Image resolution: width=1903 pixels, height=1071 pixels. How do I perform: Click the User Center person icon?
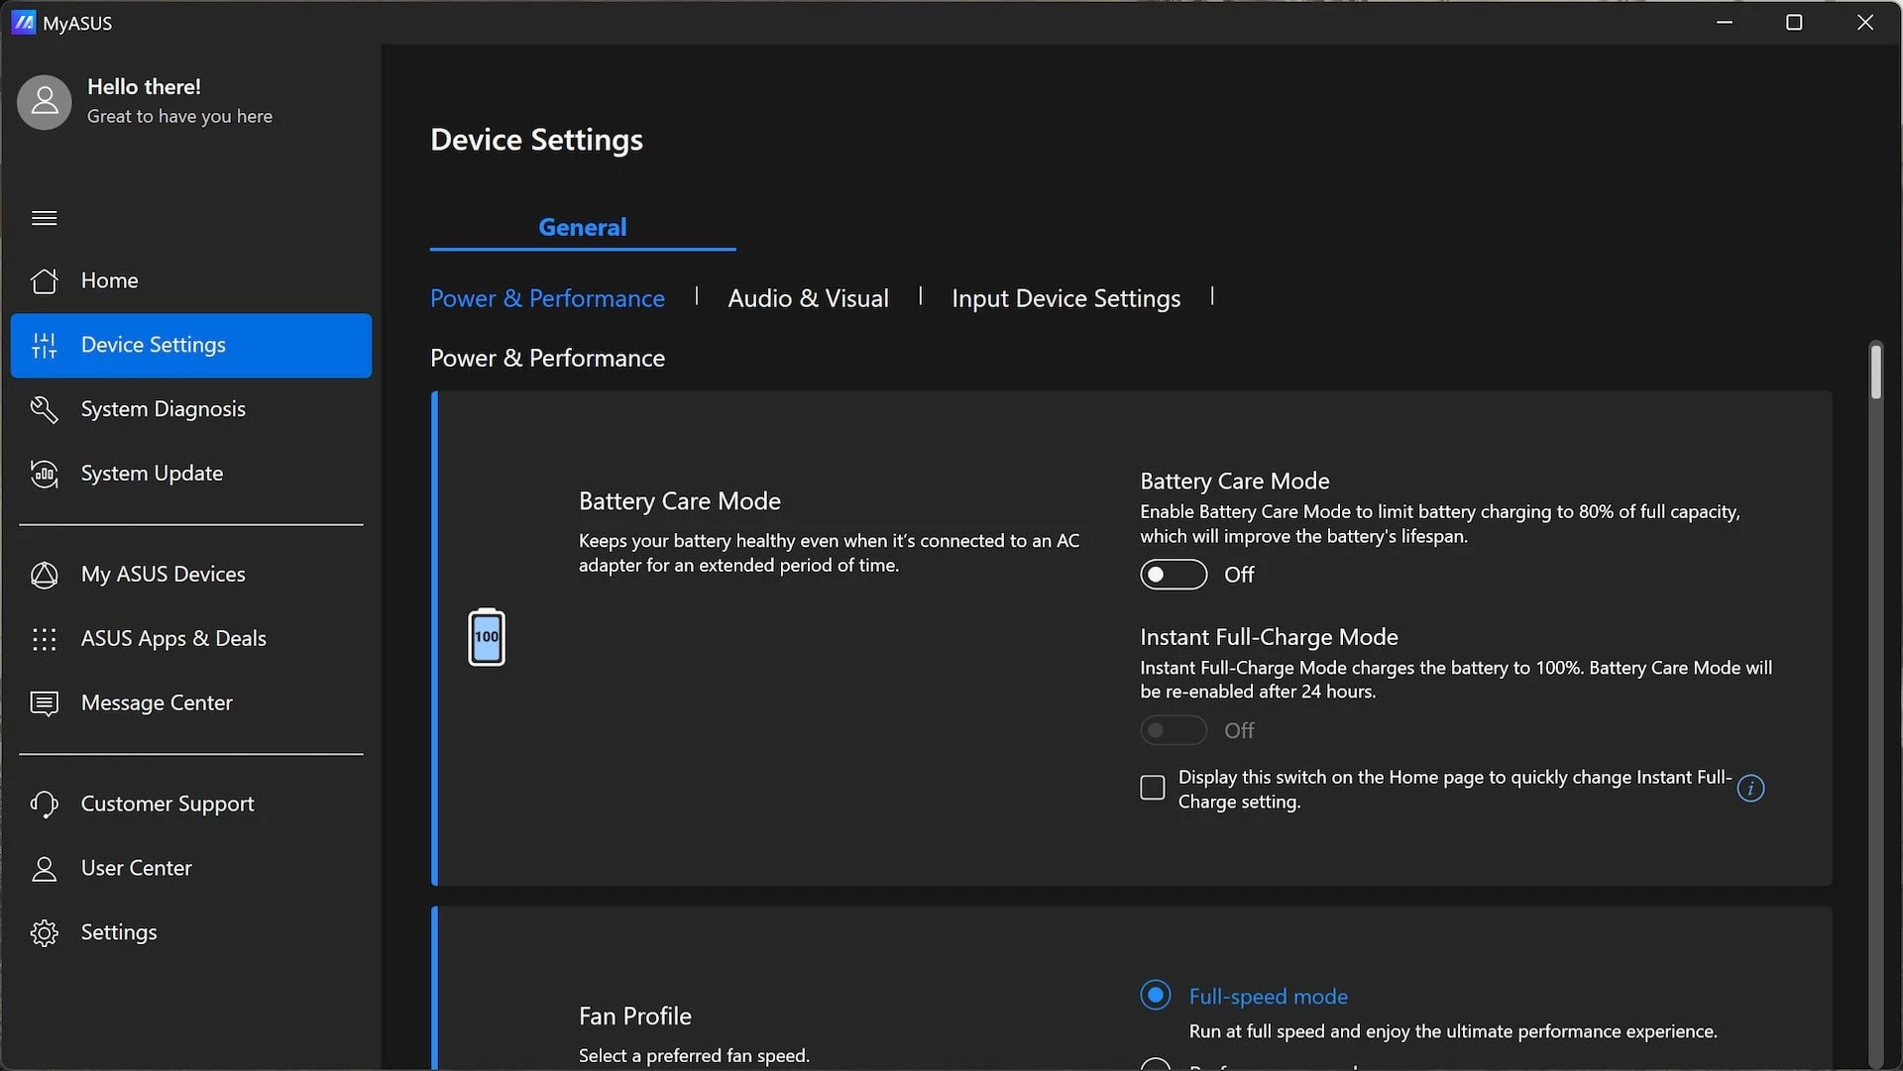click(44, 869)
